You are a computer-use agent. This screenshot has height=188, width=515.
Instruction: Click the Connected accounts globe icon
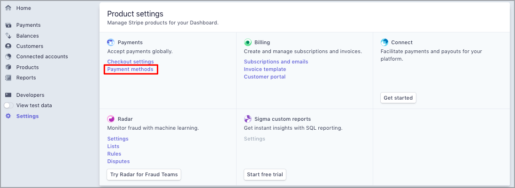click(8, 56)
